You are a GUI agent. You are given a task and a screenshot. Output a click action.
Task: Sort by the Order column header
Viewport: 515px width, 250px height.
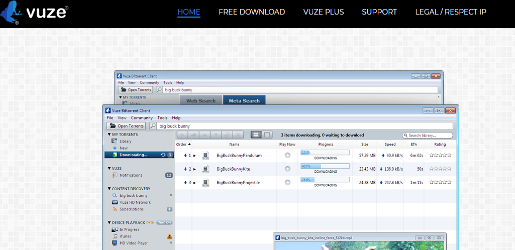pyautogui.click(x=183, y=145)
